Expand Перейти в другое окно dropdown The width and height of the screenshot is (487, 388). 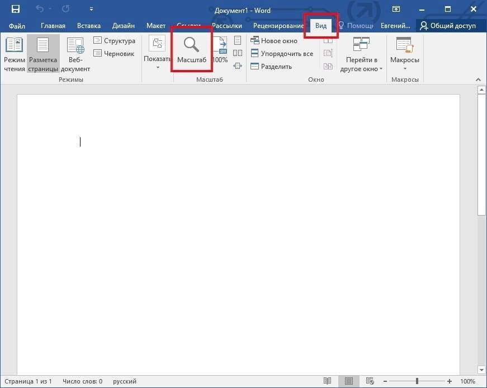coord(361,55)
